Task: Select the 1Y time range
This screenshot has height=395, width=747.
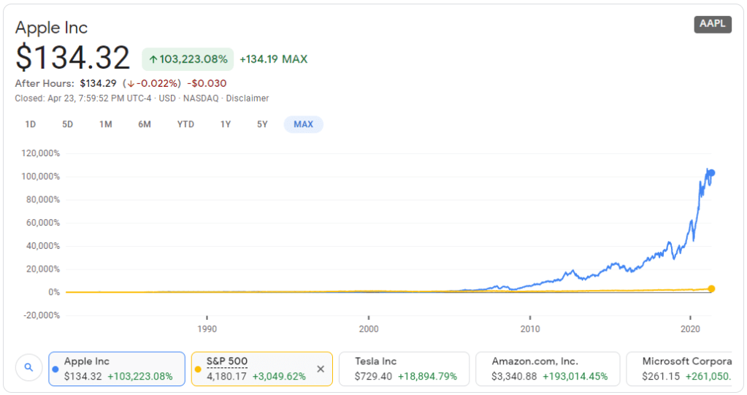Action: click(226, 124)
